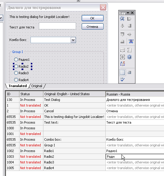Click the Align Tops layout icon
Viewport: 164px width, 176px height.
(122, 34)
